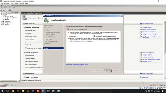Click the warning icon beside the Windows update message
The width and height of the screenshot is (166, 93).
click(x=68, y=33)
